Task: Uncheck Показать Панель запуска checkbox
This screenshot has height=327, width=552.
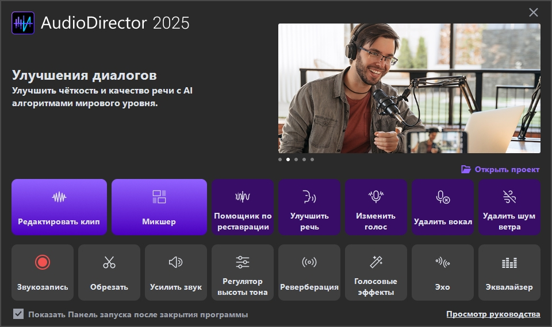Action: click(19, 314)
